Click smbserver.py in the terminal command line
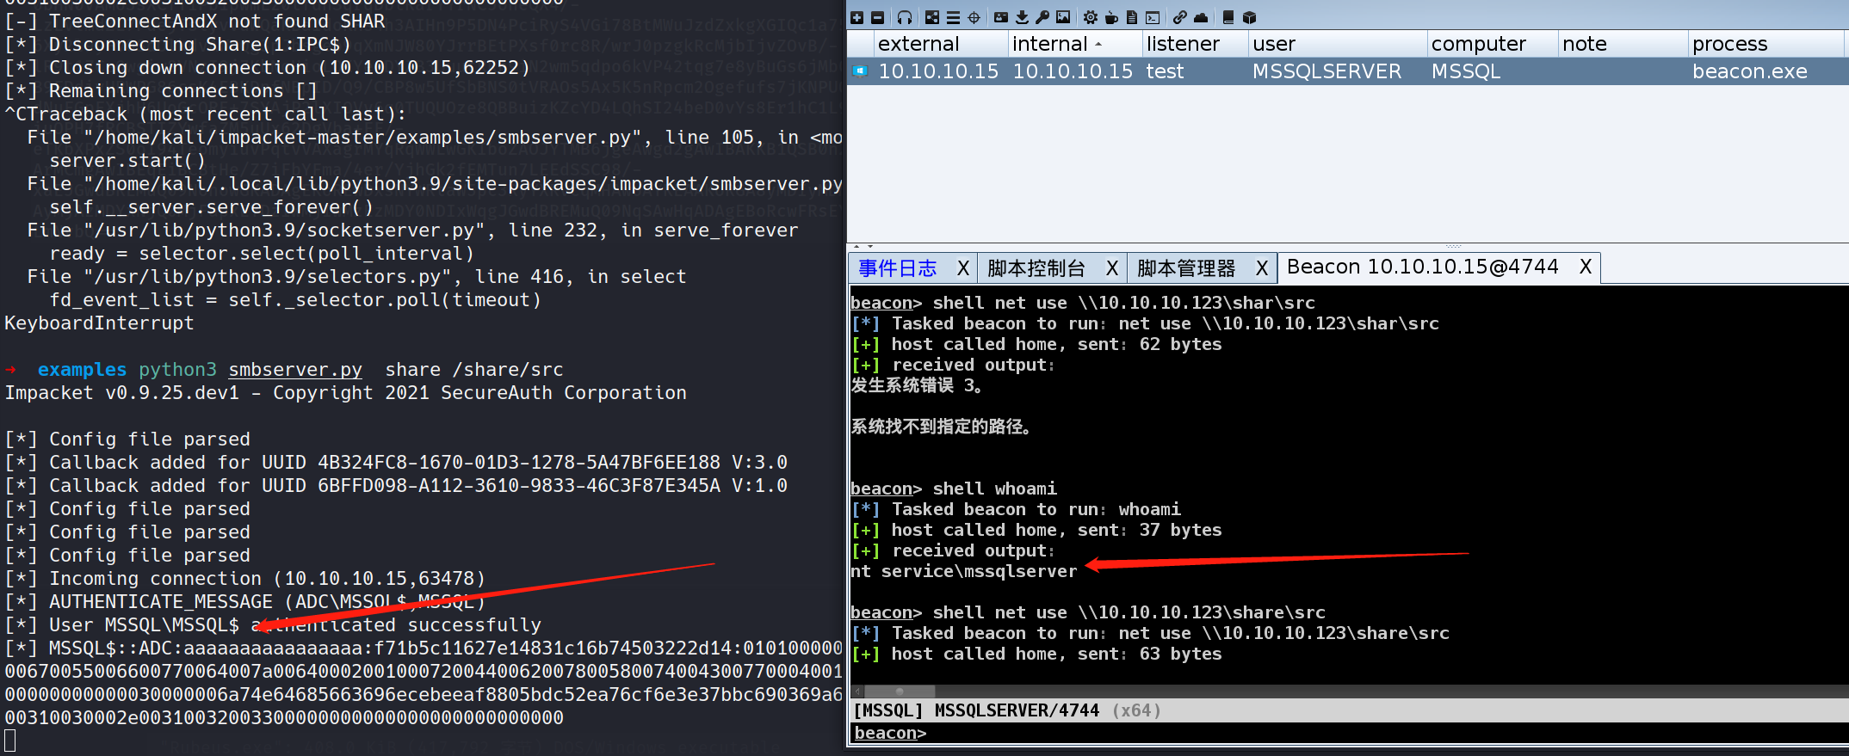Viewport: 1849px width, 756px height. [x=295, y=370]
